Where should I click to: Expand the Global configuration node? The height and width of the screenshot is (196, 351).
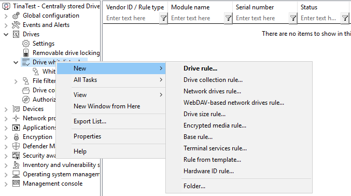click(6, 16)
